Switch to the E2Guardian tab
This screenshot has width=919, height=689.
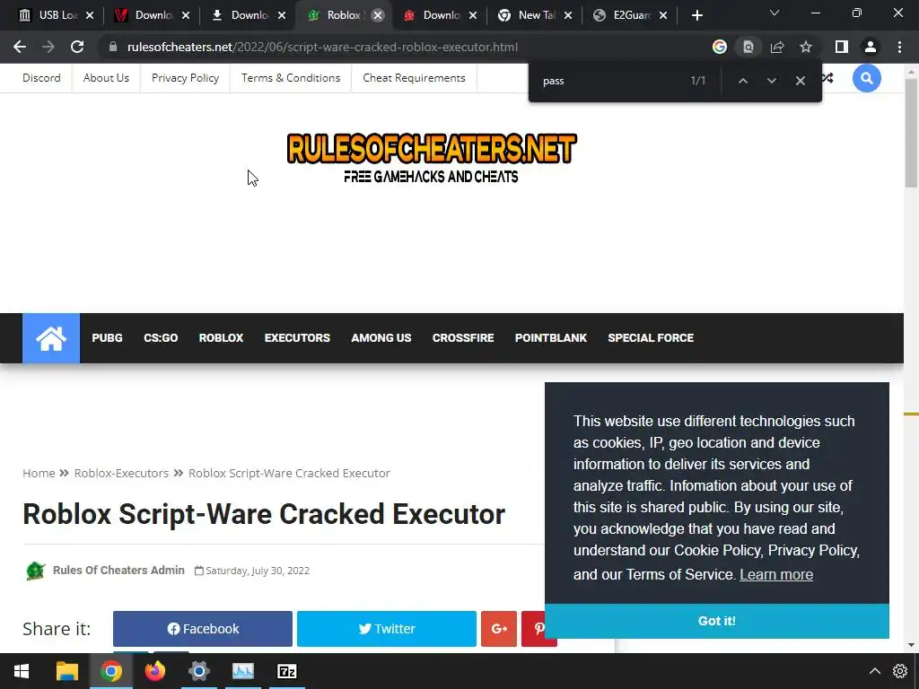point(631,15)
